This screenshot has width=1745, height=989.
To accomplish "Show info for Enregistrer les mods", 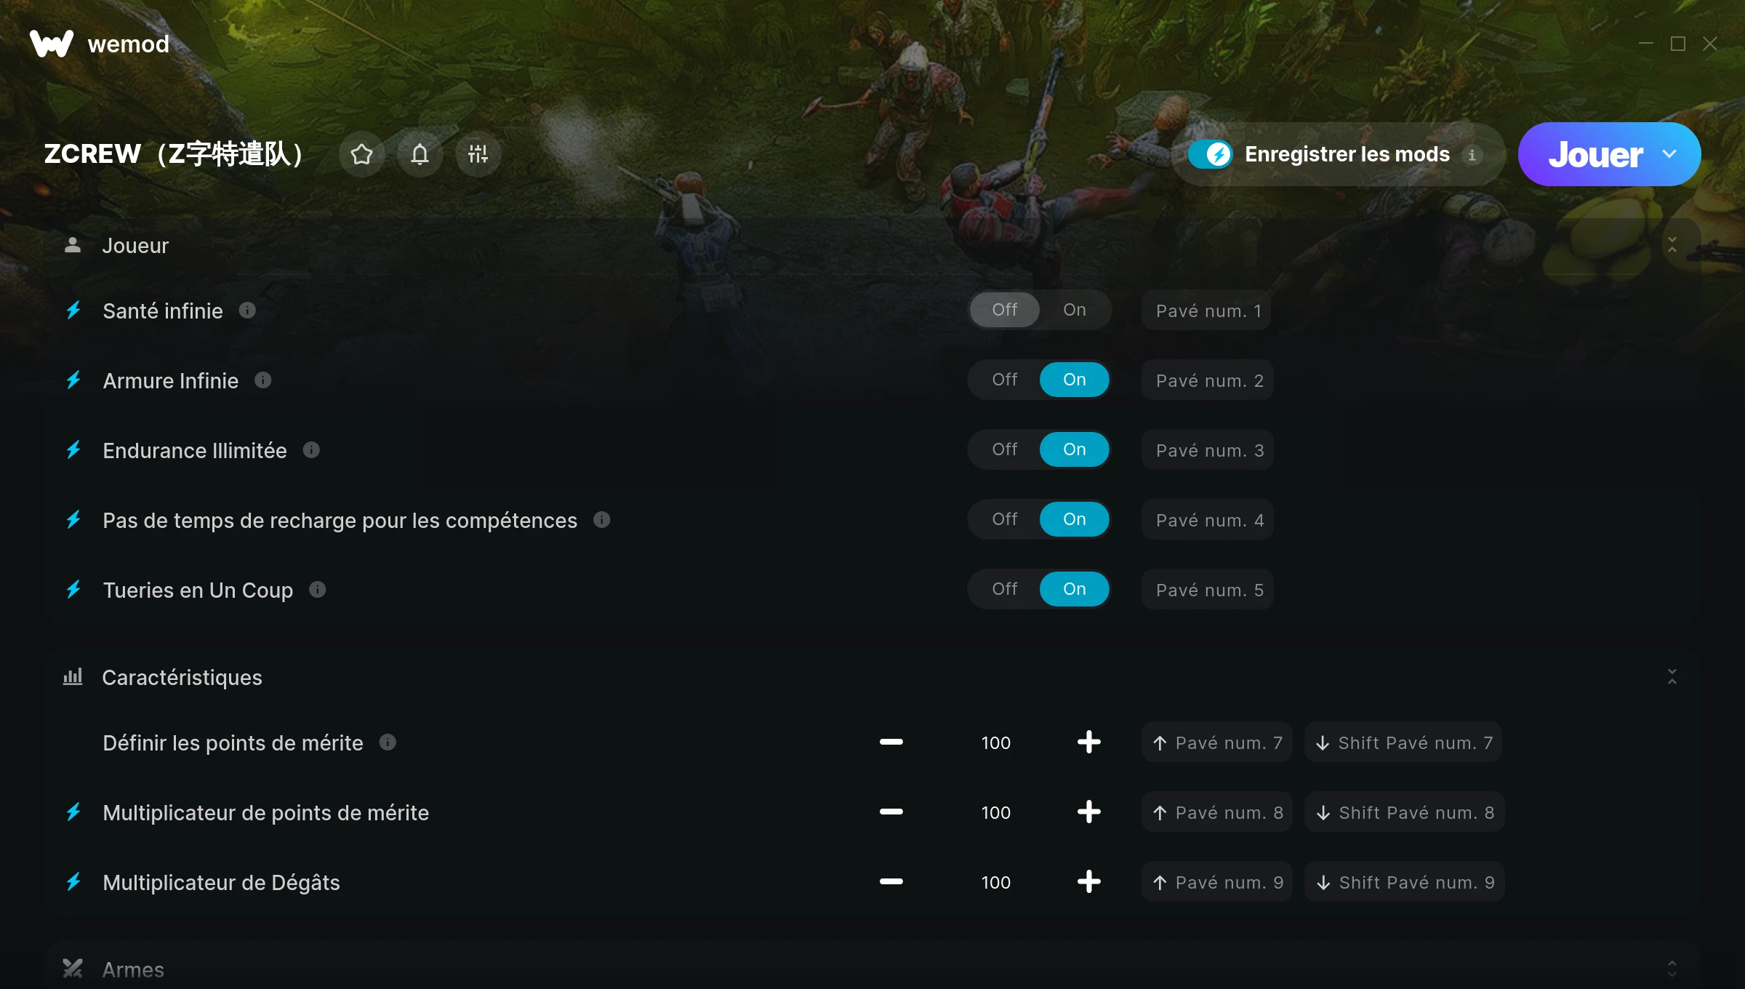I will click(1472, 155).
